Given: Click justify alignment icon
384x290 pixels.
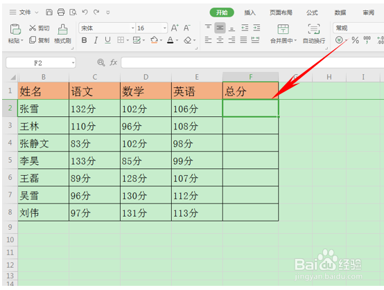Looking at the screenshot, I should coord(243,40).
